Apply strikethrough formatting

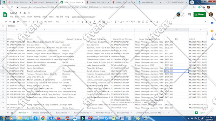90,22
